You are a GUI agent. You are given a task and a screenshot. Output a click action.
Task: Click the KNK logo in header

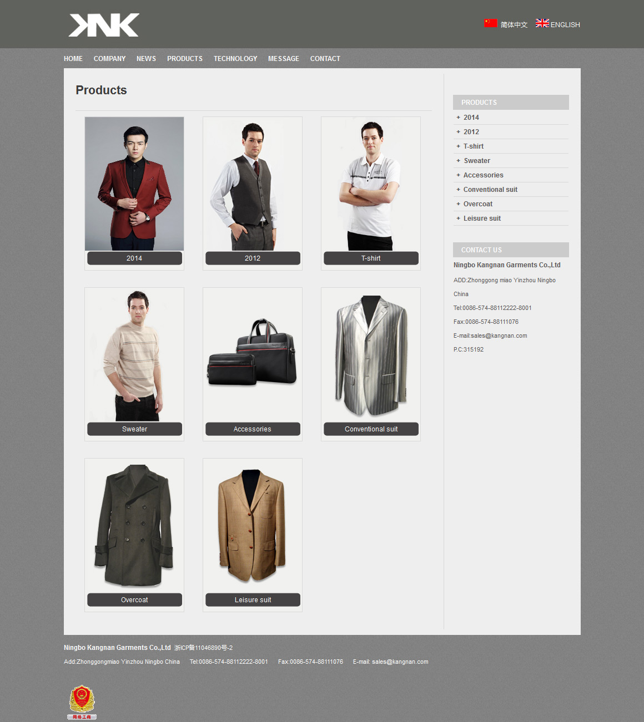pos(104,26)
